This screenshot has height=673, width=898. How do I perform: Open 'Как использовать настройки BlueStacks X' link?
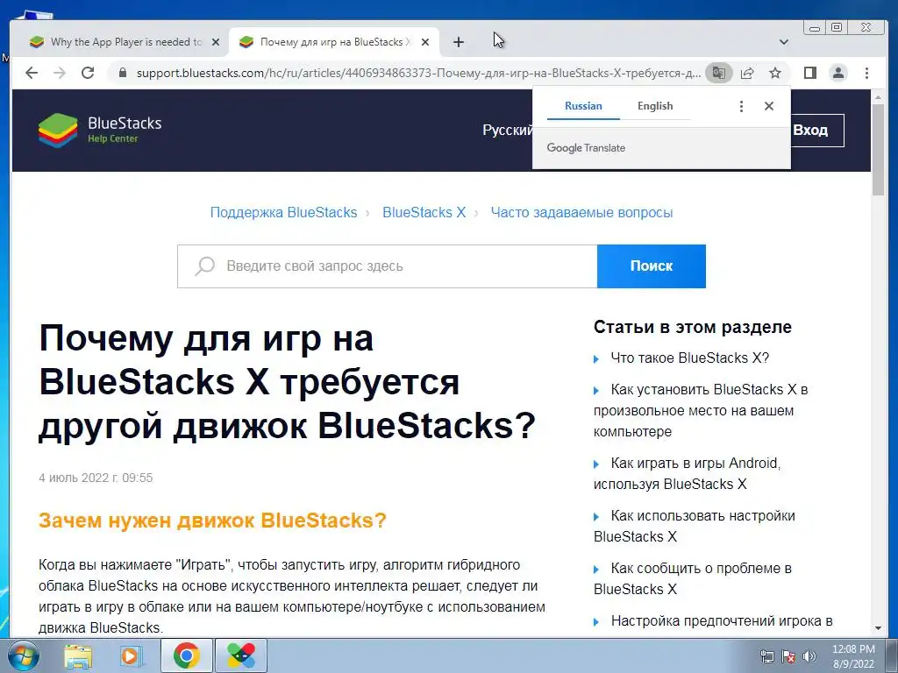695,526
